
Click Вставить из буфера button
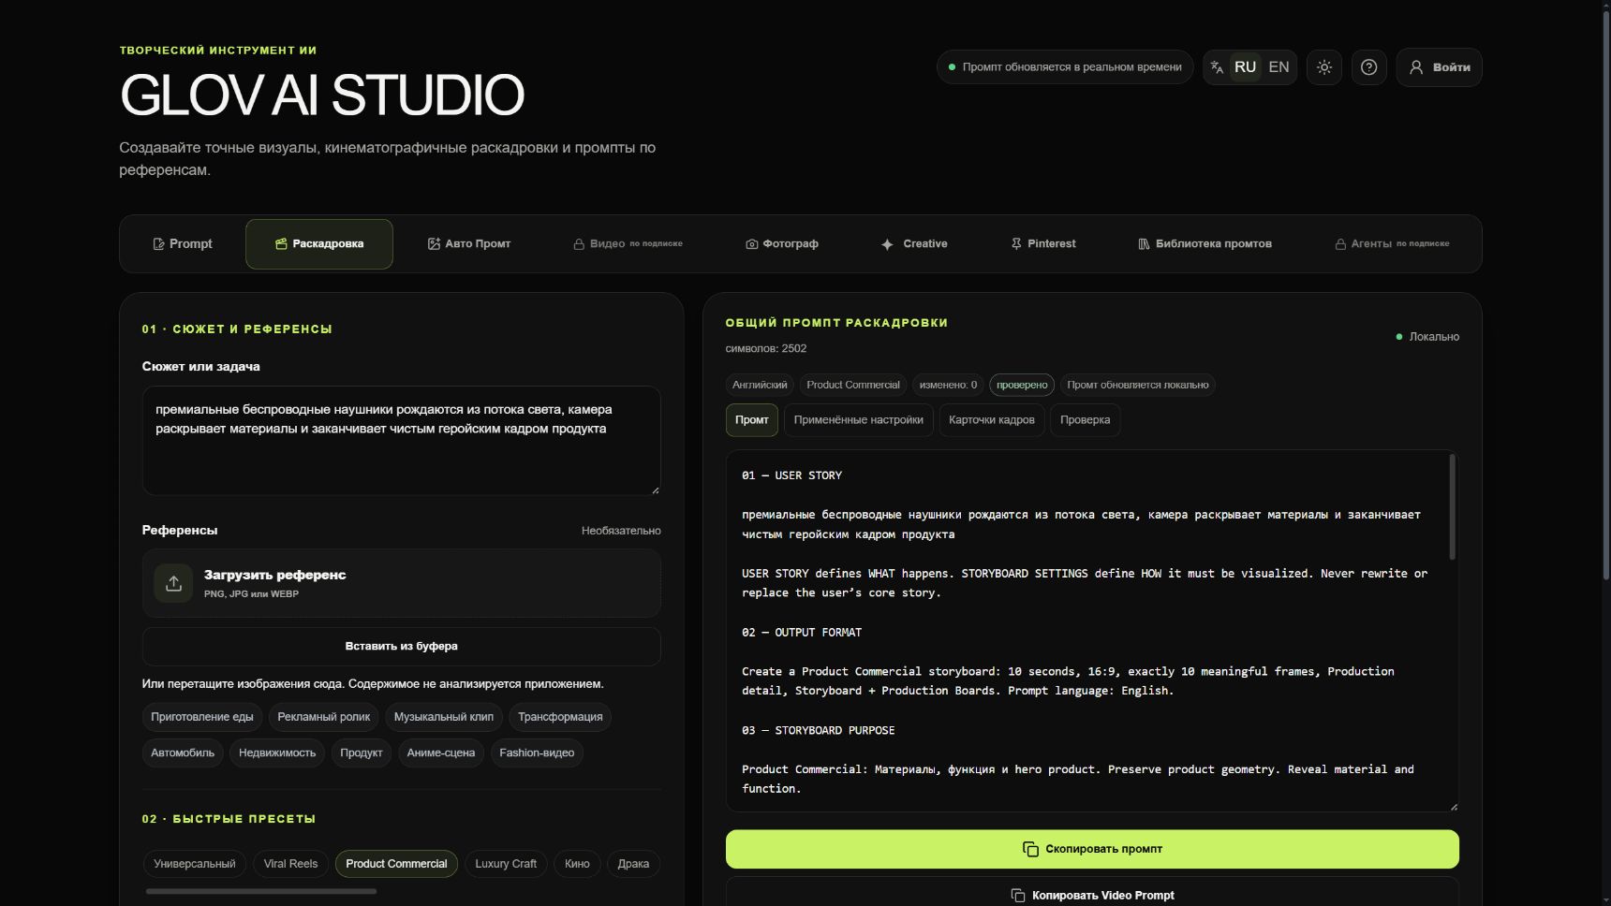click(x=401, y=647)
